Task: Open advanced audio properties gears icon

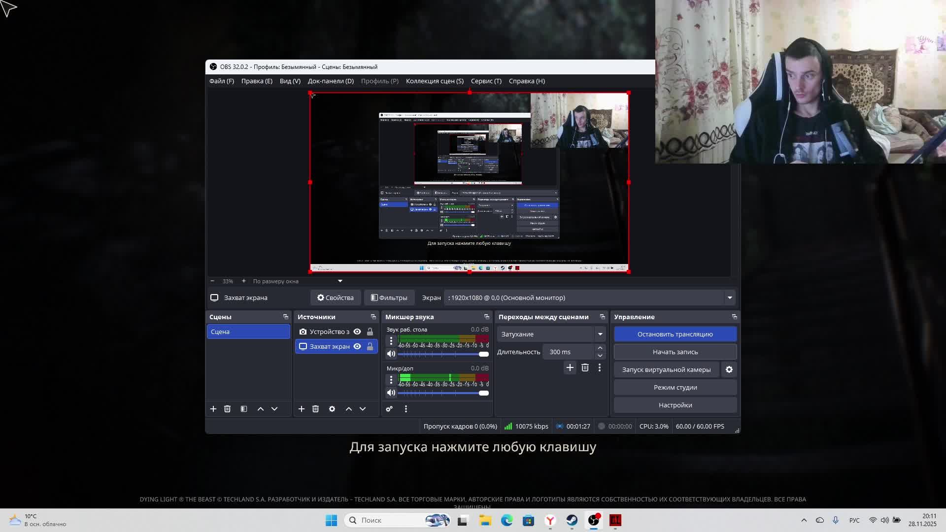Action: [x=389, y=409]
